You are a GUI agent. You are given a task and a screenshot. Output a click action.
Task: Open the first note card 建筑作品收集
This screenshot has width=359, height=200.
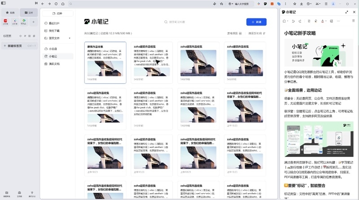[105, 63]
